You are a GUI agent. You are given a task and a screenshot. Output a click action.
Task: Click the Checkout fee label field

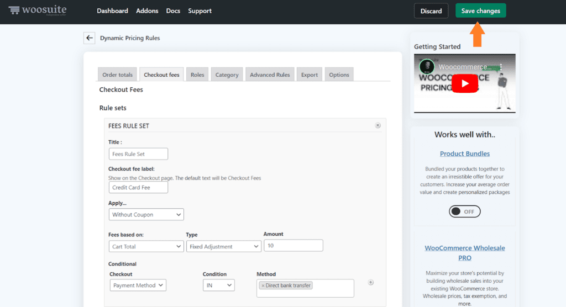point(138,188)
